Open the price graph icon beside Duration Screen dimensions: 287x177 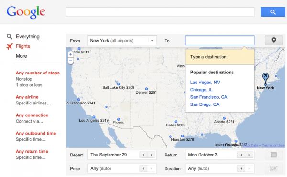coord(274,168)
